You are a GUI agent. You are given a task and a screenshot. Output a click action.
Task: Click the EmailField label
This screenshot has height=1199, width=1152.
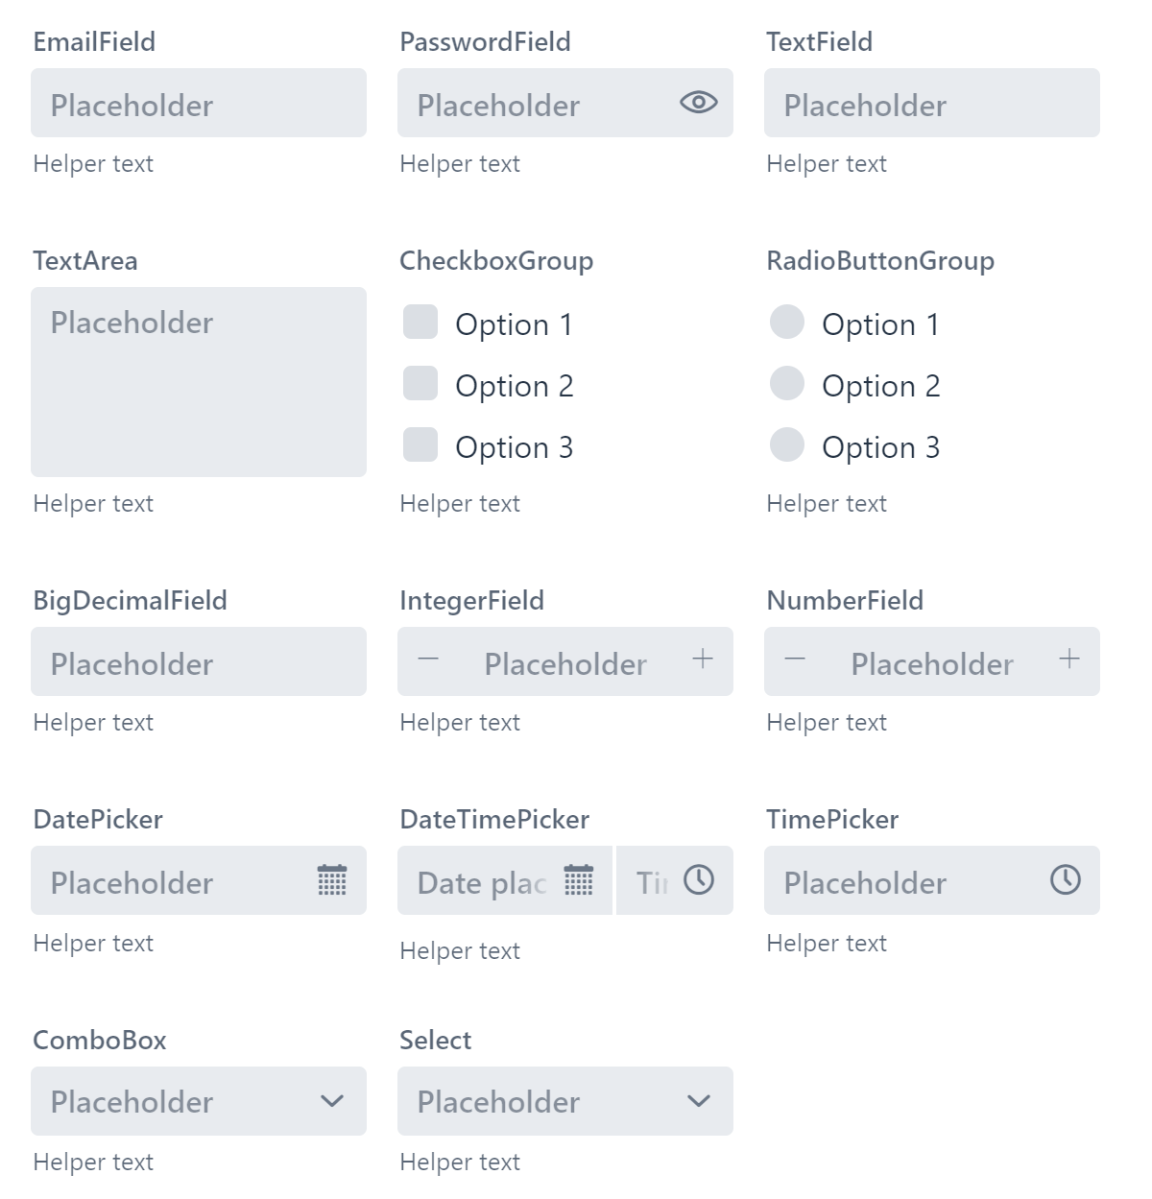[94, 41]
